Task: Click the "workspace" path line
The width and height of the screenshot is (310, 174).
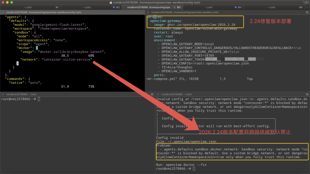Action: (51, 28)
